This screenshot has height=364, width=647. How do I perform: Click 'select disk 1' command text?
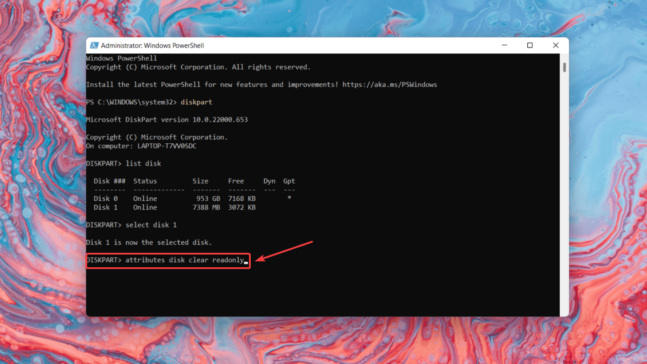[x=151, y=225]
